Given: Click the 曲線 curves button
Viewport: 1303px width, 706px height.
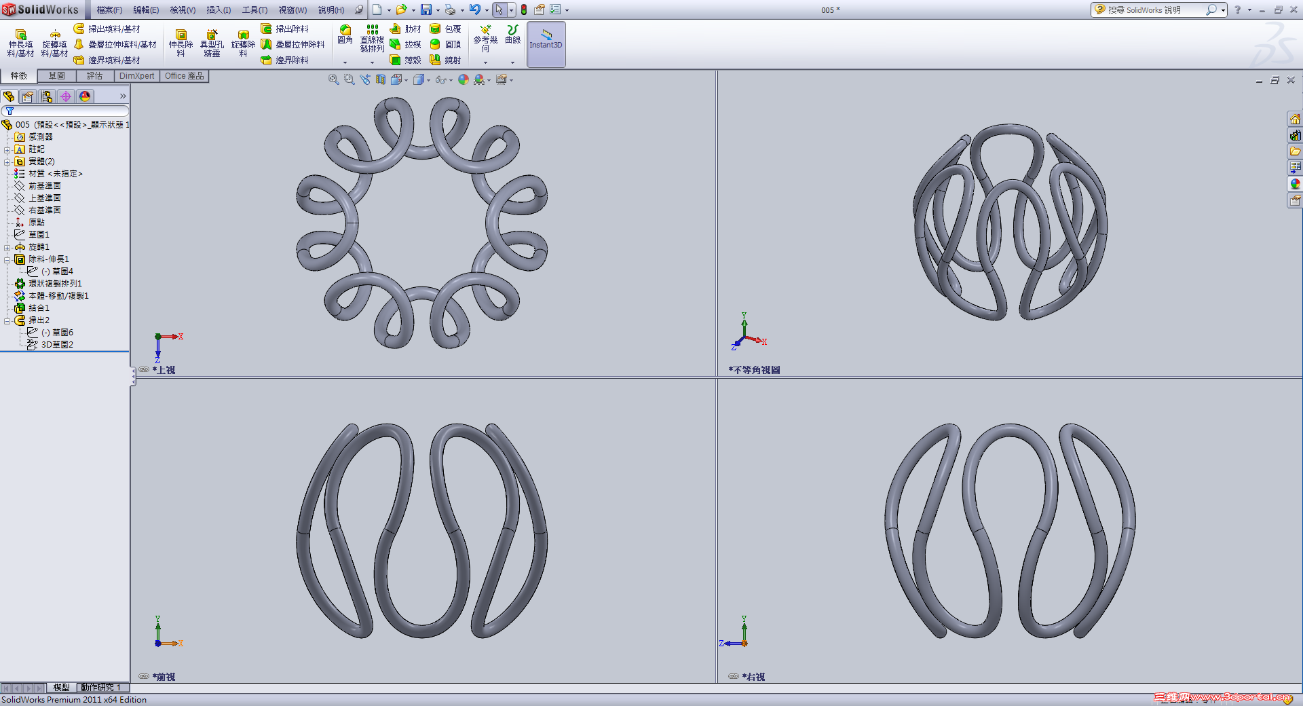Looking at the screenshot, I should pyautogui.click(x=512, y=35).
